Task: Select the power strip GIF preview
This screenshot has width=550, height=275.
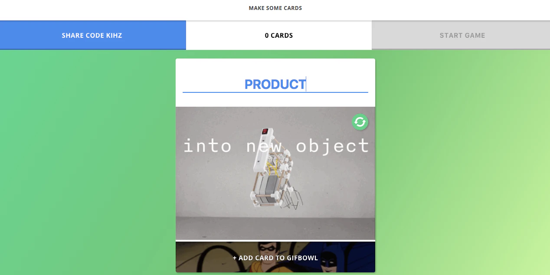Action: 275,173
